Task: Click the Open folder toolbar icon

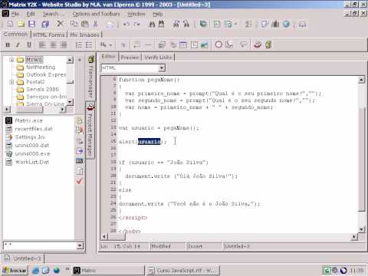Action: click(21, 24)
